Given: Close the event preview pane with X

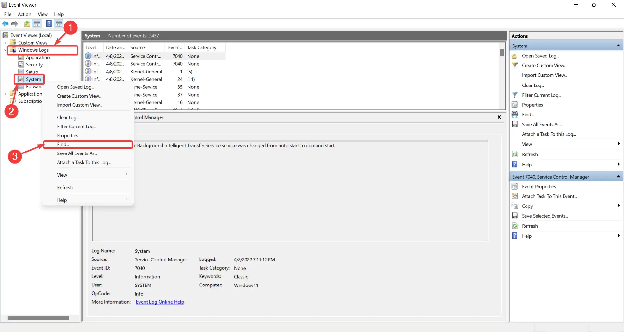Looking at the screenshot, I should (x=499, y=117).
